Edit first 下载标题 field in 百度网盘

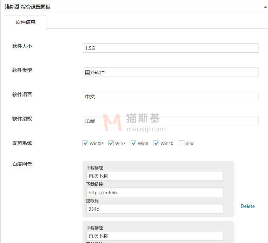(x=155, y=176)
